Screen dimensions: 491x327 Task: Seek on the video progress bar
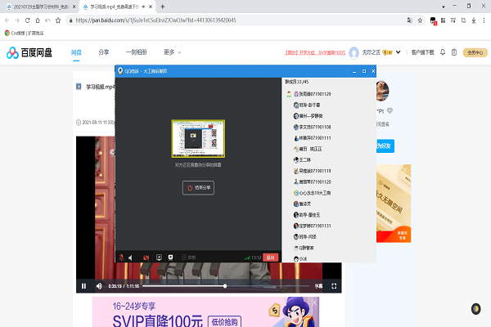pos(226,286)
